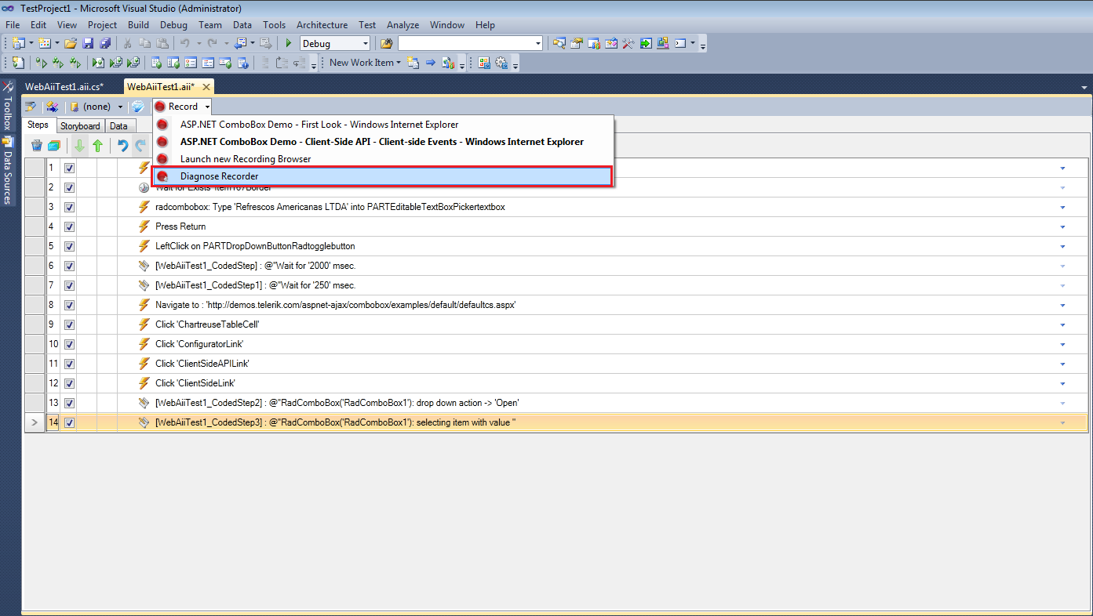Toggle checkbox on step 3 radcombobox row
Image resolution: width=1093 pixels, height=616 pixels.
click(x=69, y=207)
